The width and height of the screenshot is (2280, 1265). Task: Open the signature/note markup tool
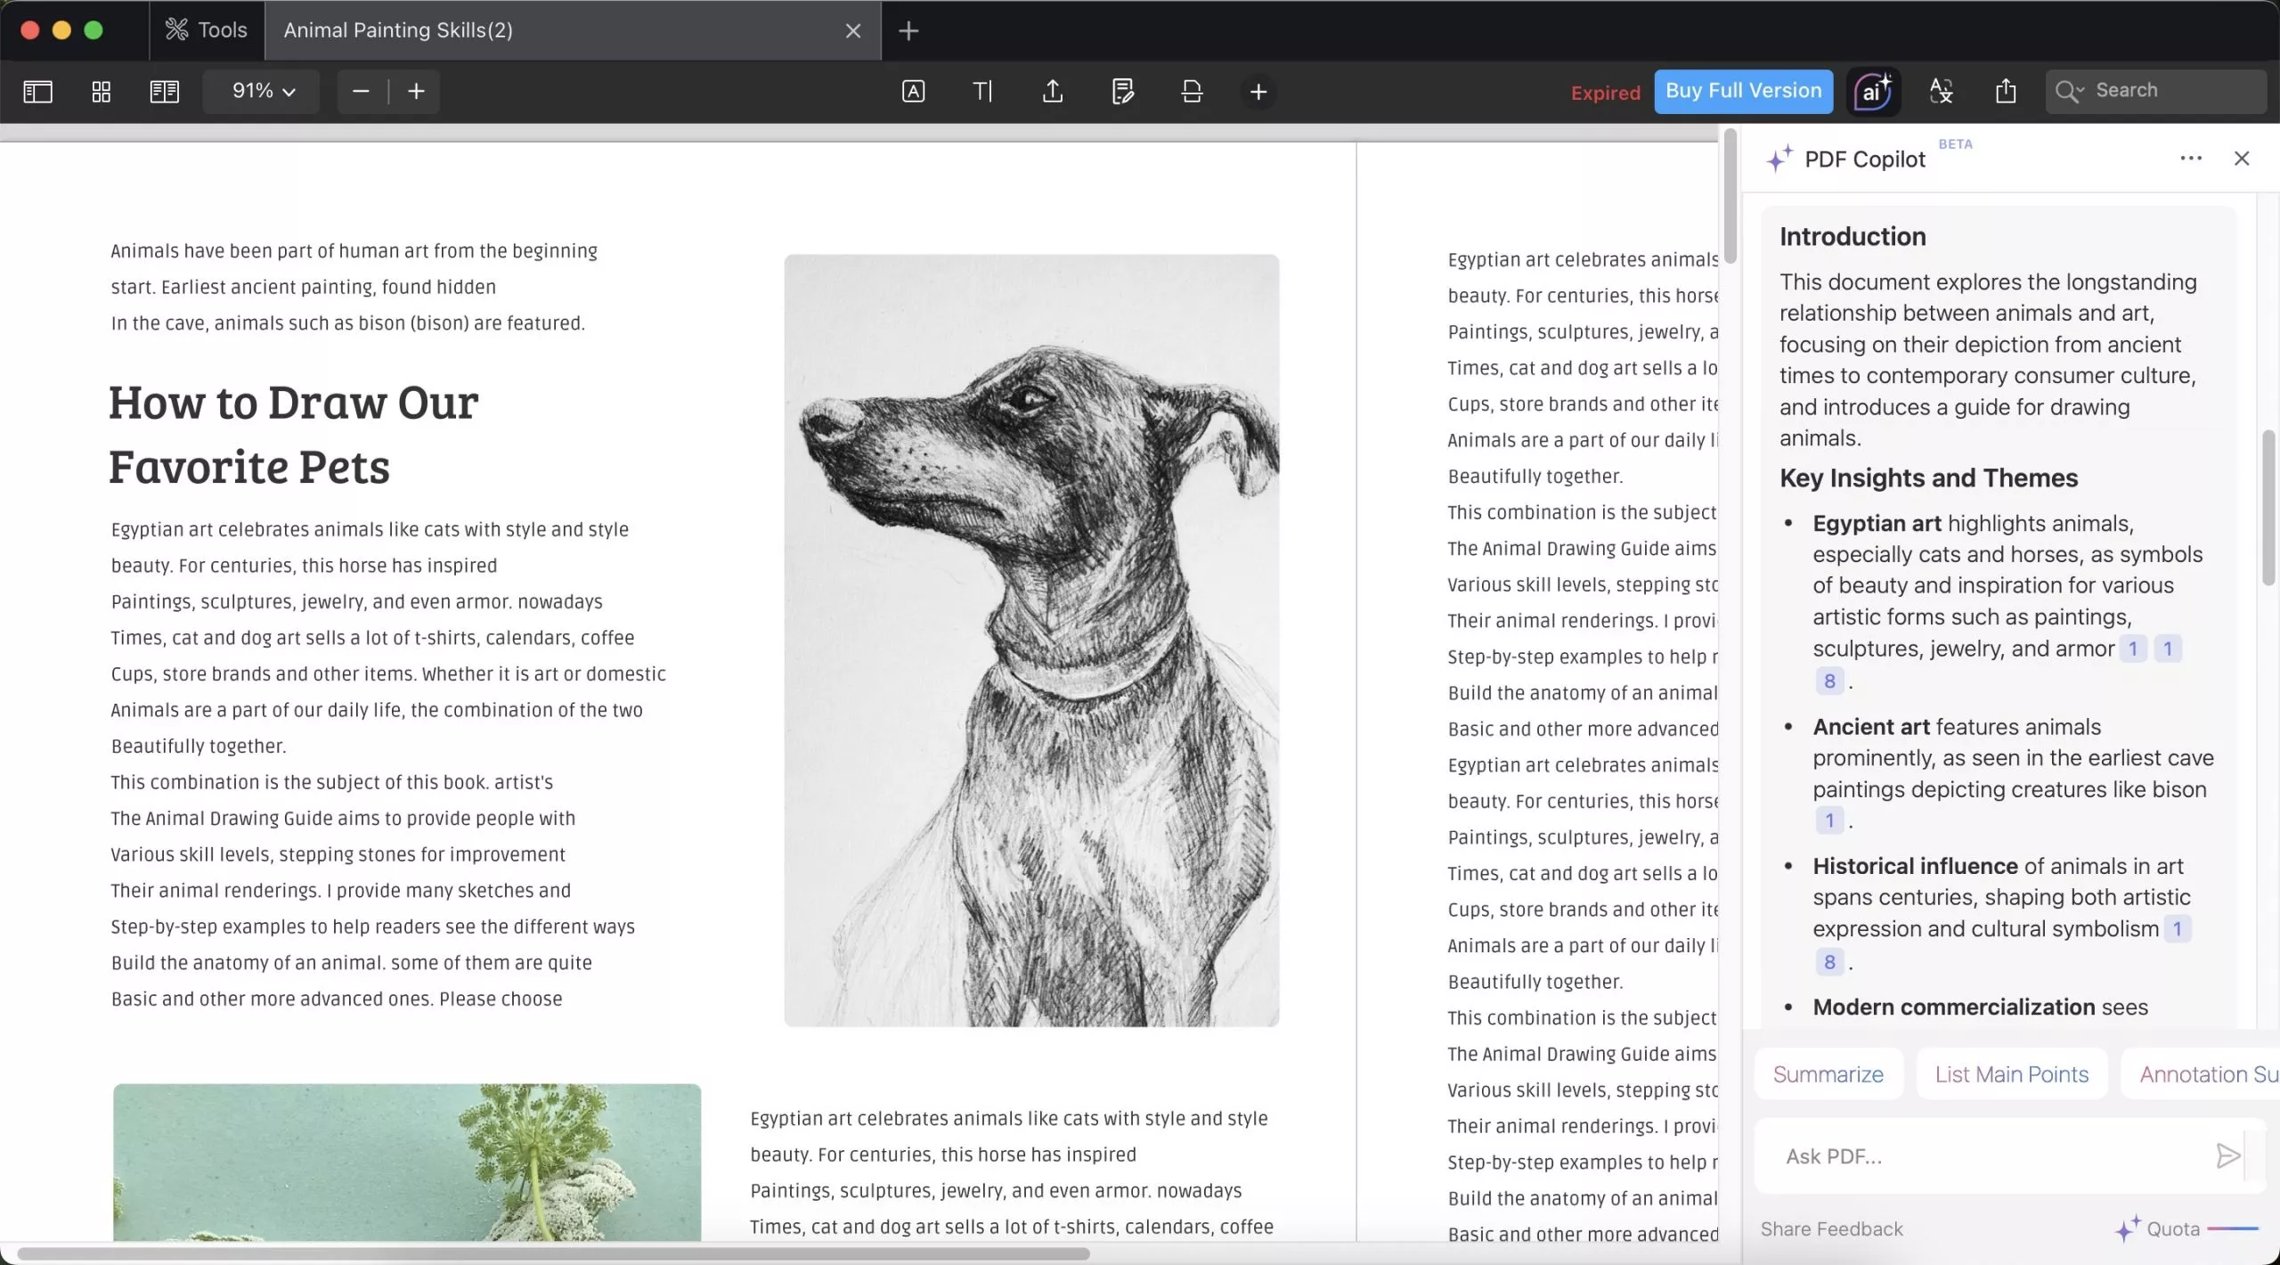click(x=1122, y=92)
